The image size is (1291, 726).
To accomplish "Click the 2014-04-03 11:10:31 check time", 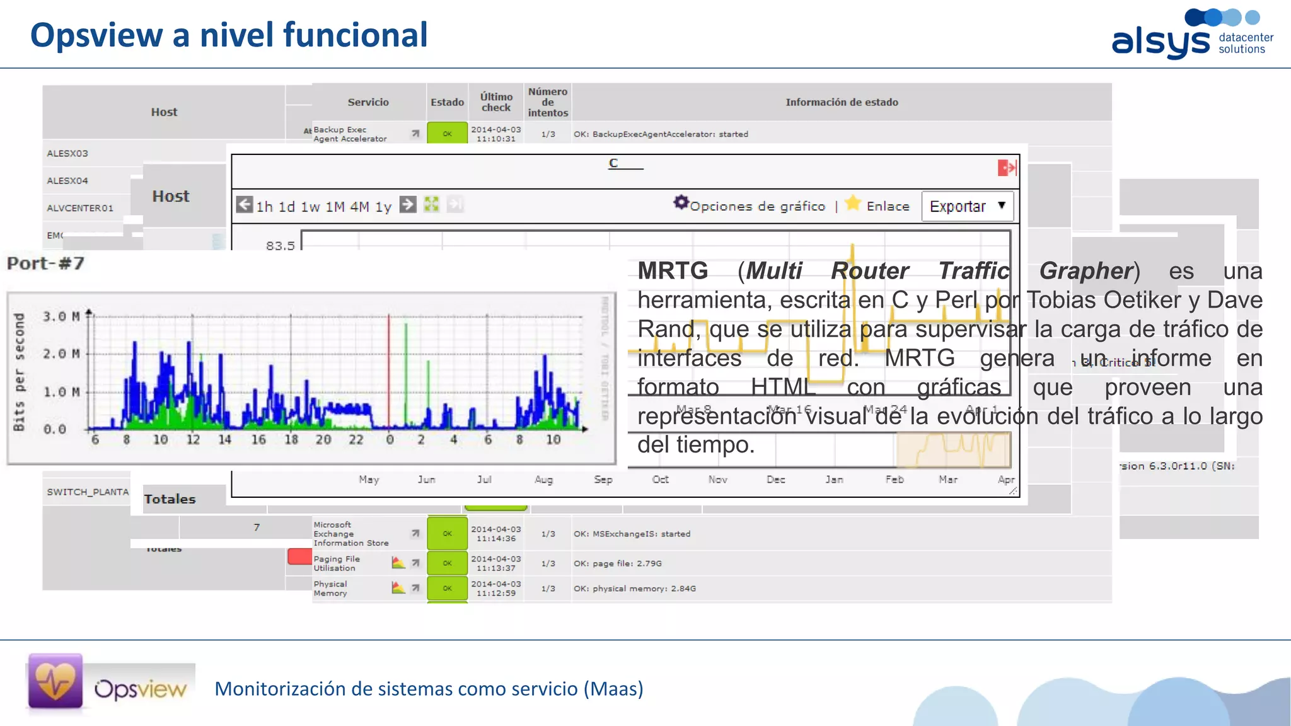I will 496,134.
